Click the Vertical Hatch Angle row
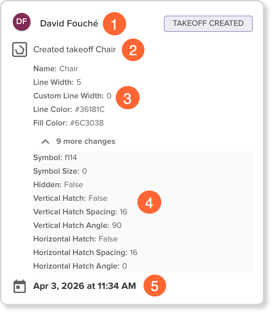This screenshot has width=271, height=312. click(x=77, y=226)
